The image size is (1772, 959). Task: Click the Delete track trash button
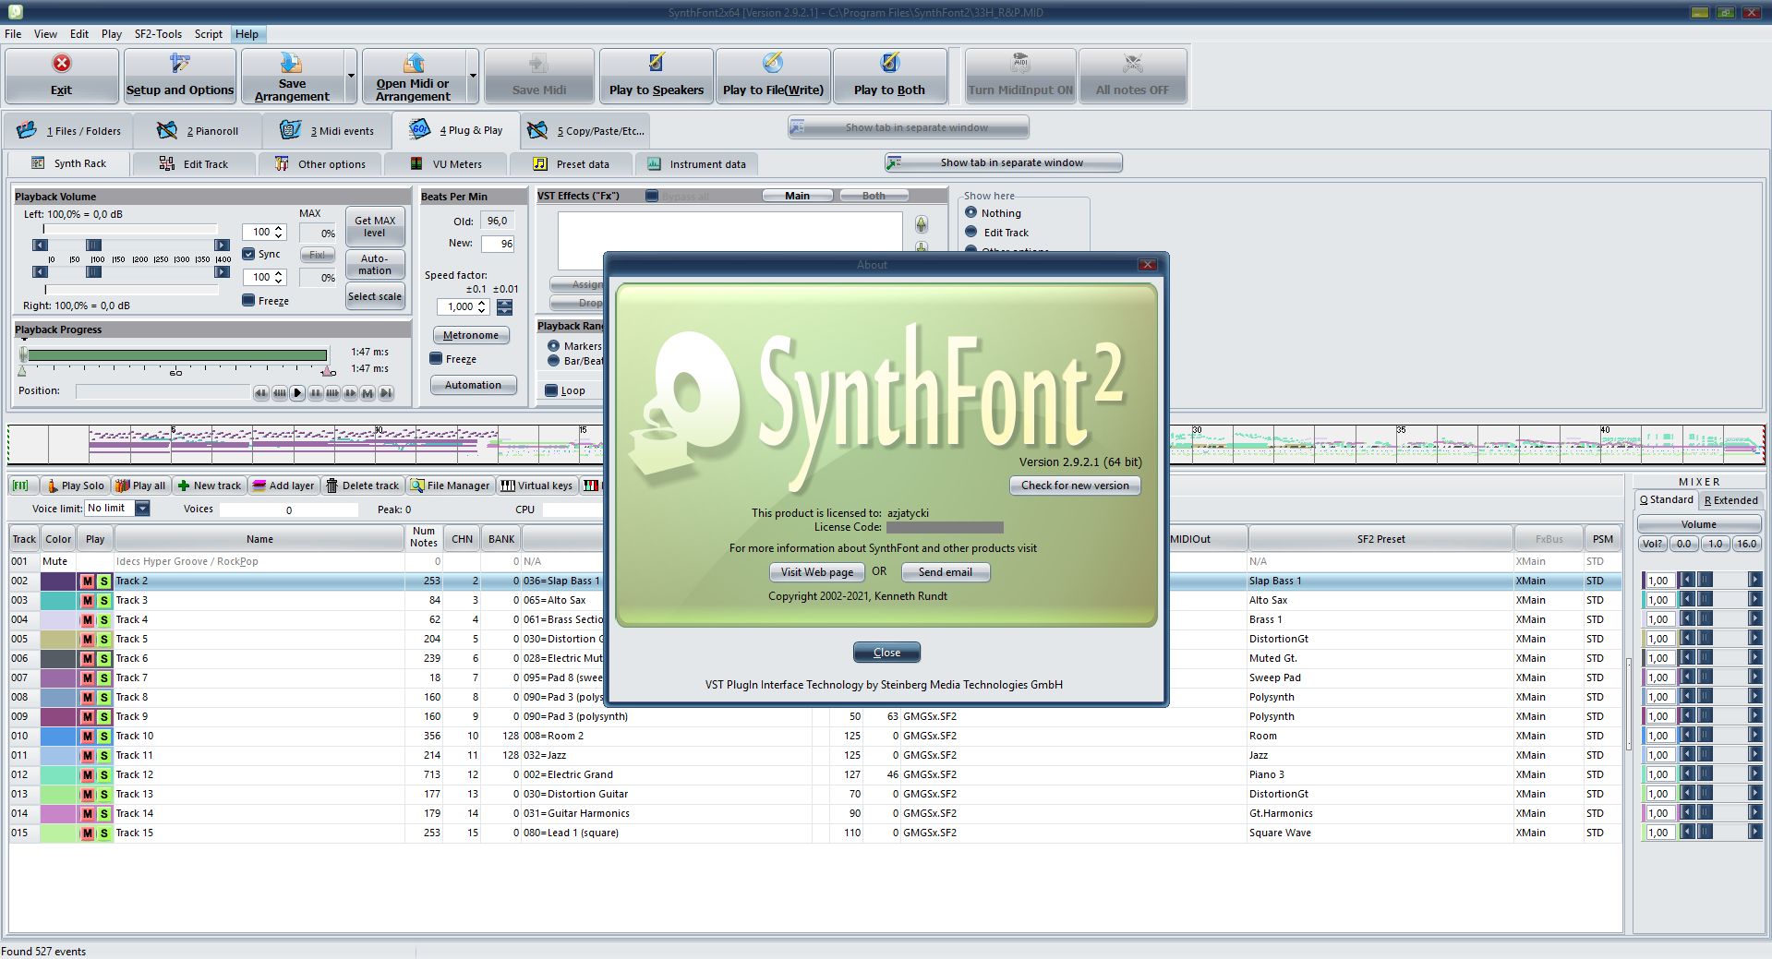[362, 485]
